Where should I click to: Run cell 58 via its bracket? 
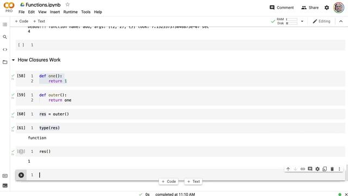point(21,76)
